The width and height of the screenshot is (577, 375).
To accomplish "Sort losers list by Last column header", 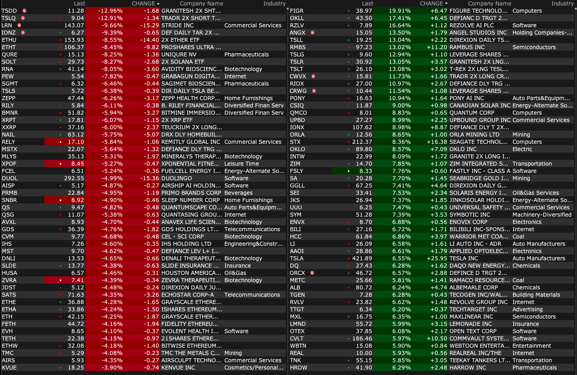I will point(79,4).
